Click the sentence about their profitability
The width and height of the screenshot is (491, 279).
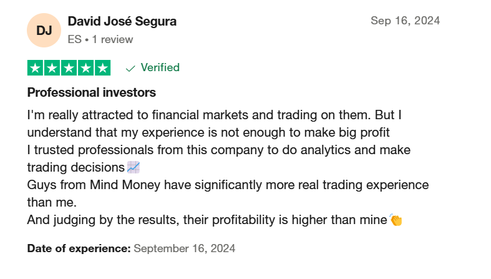[207, 220]
